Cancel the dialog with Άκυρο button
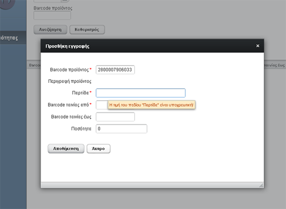Image resolution: width=286 pixels, height=209 pixels. tap(98, 148)
